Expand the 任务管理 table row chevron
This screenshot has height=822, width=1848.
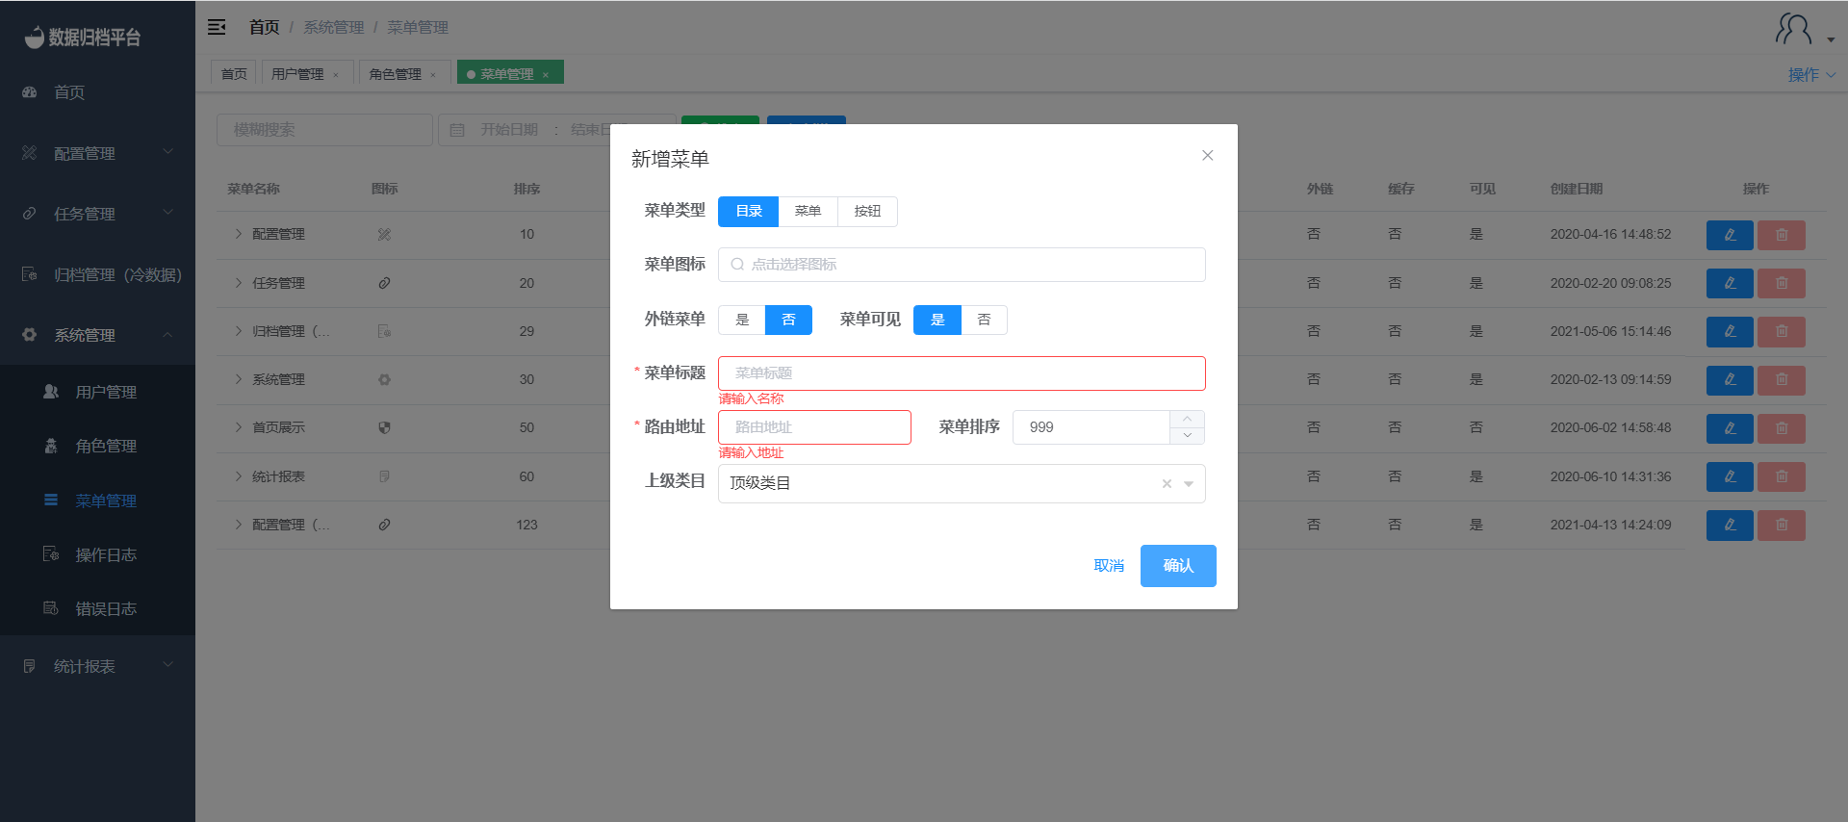click(x=238, y=283)
